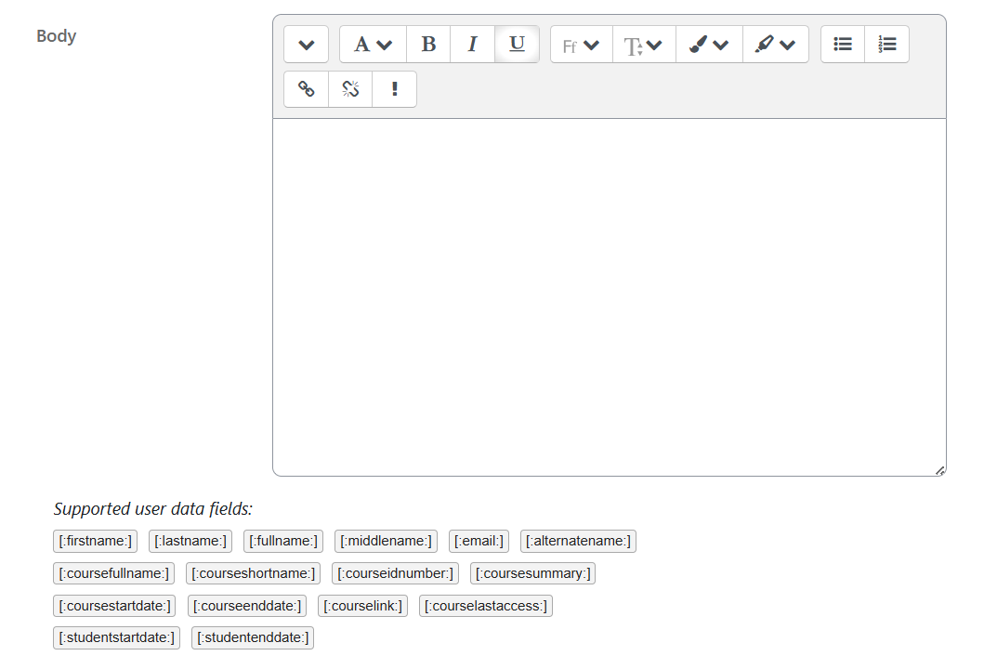Insert an ordered numbered list
Screen dimensions: 997x656
(886, 44)
